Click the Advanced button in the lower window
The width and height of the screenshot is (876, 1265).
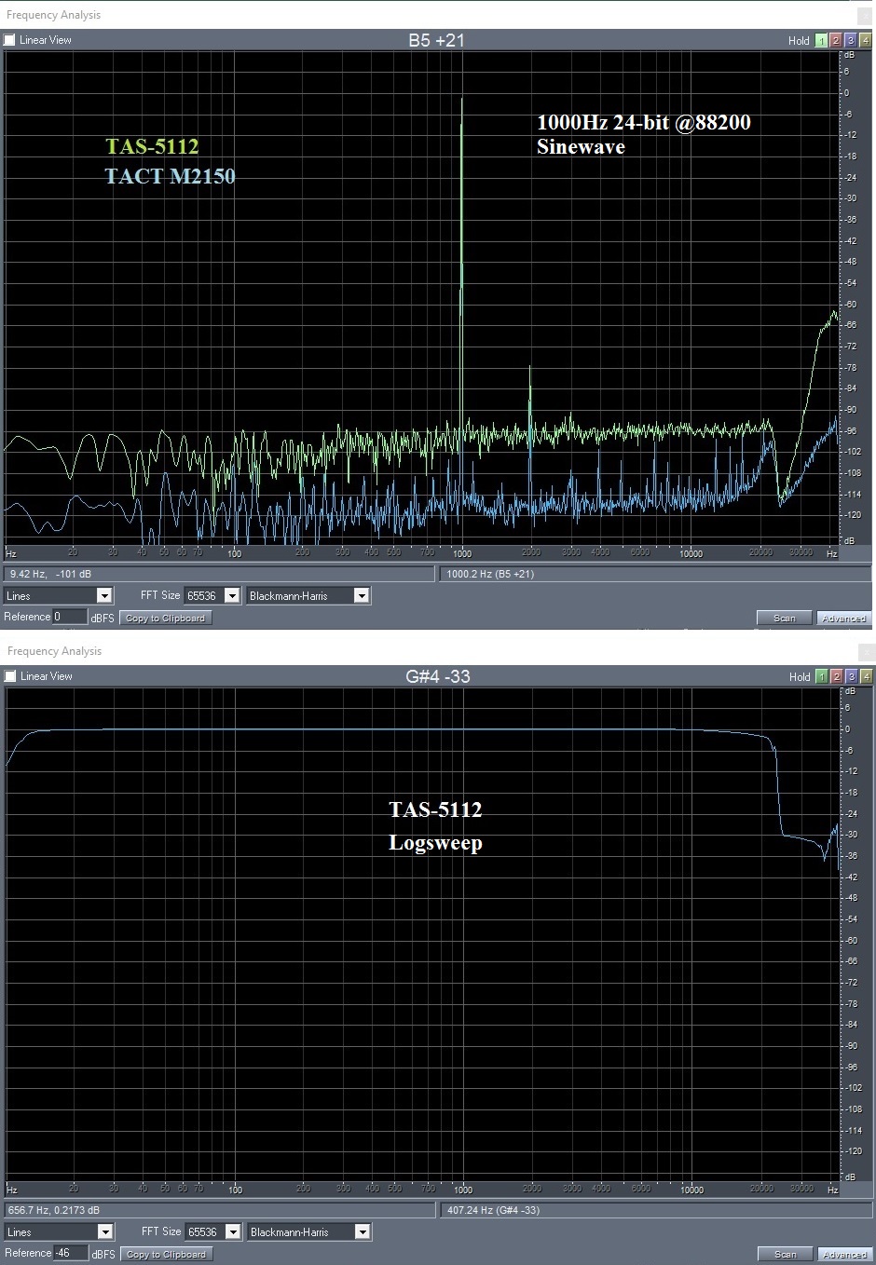(x=844, y=1255)
